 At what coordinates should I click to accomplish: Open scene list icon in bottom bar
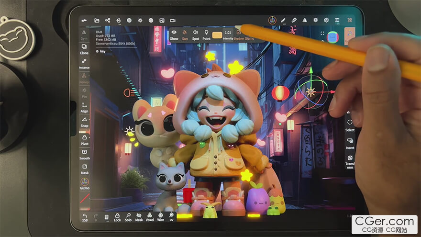tap(107, 218)
